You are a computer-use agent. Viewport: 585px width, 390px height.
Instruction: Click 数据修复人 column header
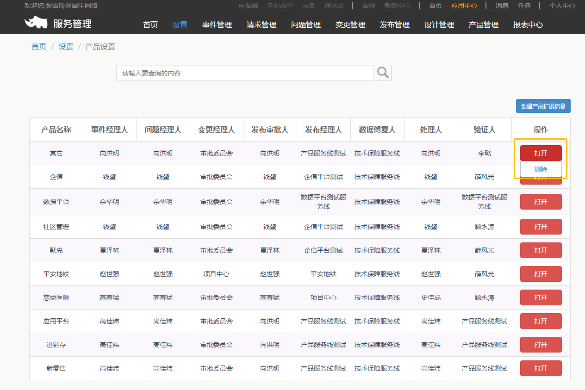point(377,130)
